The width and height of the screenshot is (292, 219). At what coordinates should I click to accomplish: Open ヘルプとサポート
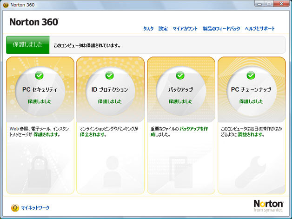click(x=260, y=29)
